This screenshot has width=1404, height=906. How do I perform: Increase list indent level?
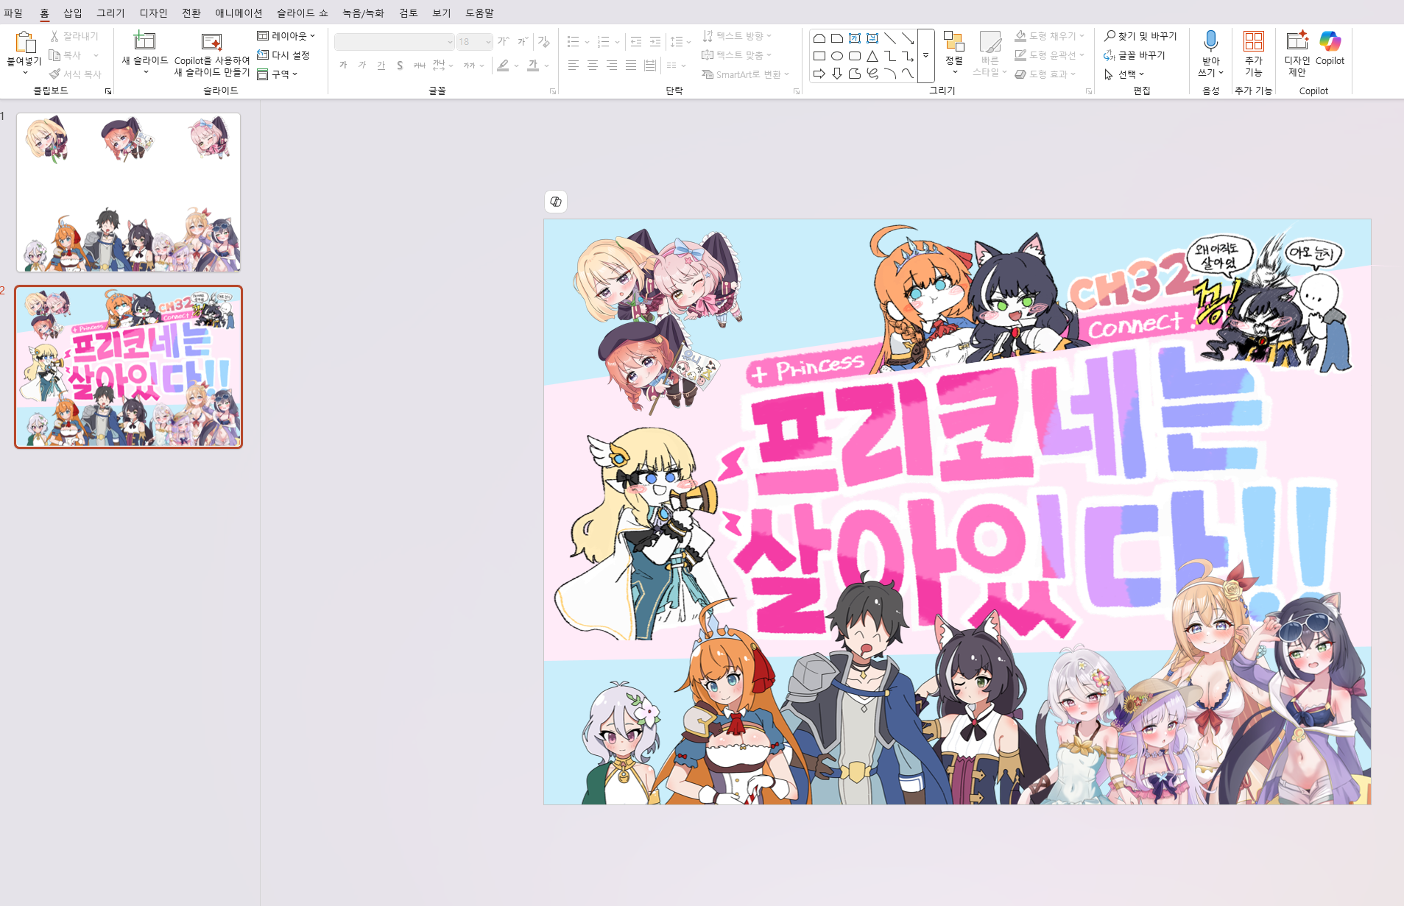655,42
